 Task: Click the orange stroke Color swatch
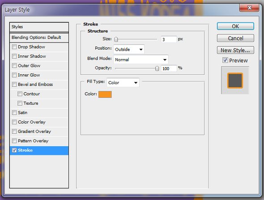click(105, 94)
